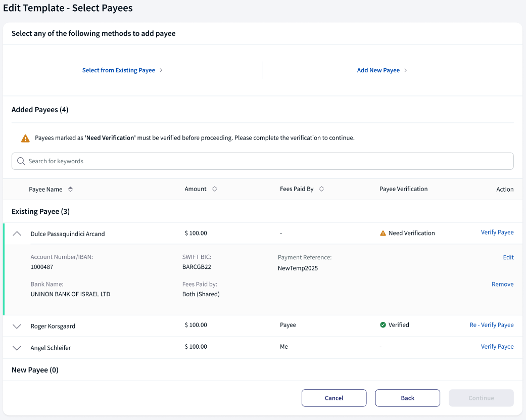Click the Amount sort icon

pos(214,189)
